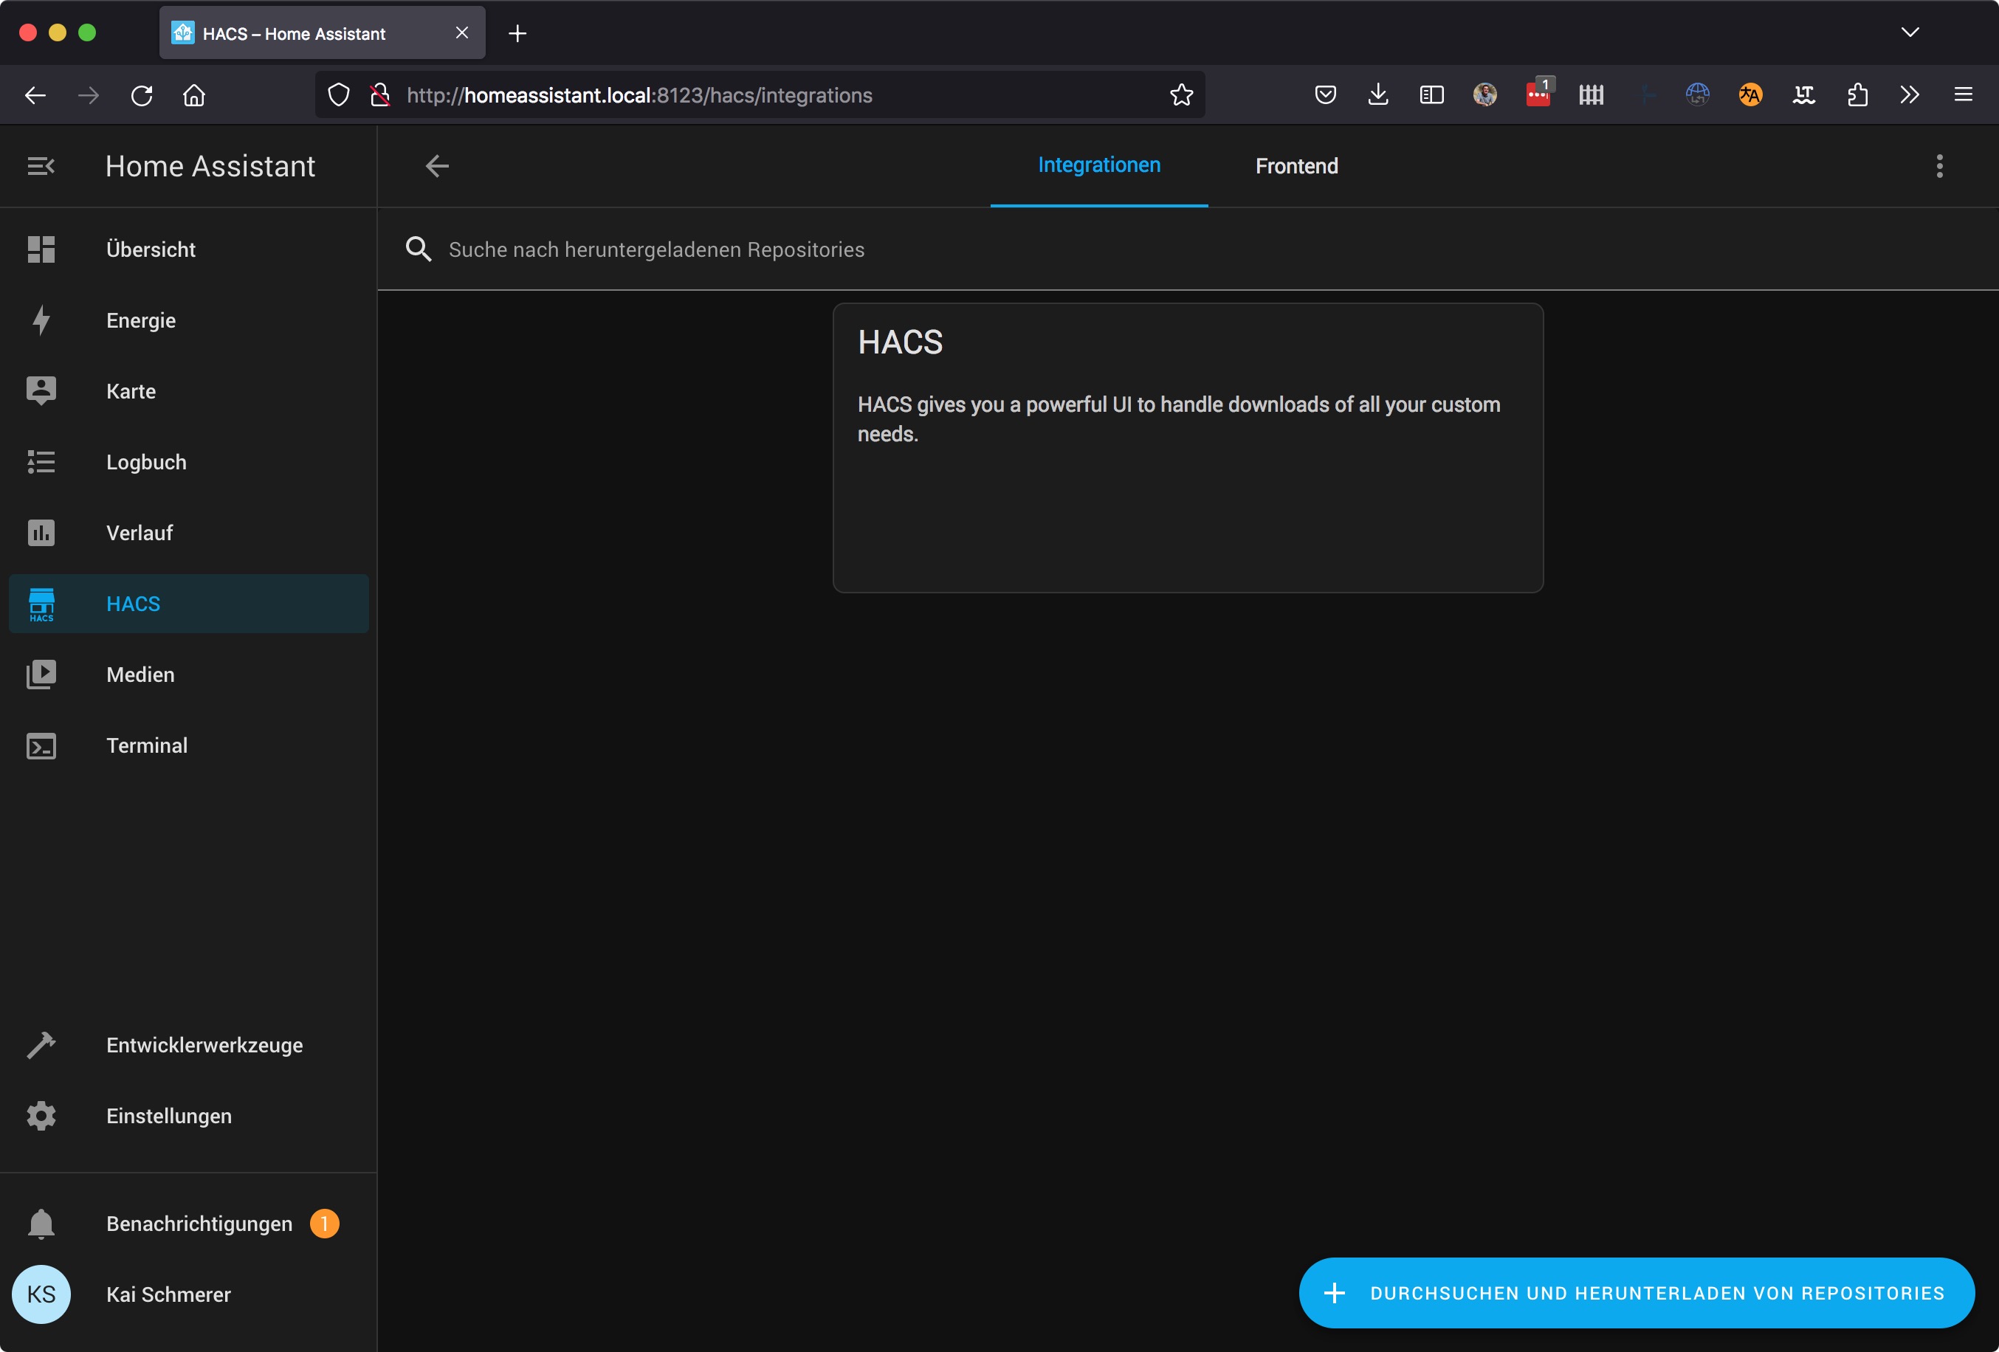Open the HACS integration card
The image size is (1999, 1352).
click(x=1187, y=447)
